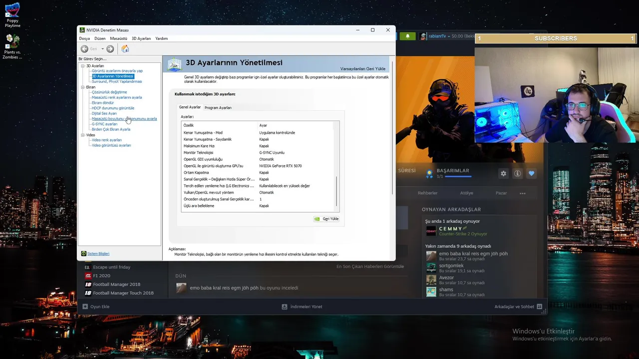This screenshot has height=359, width=639.
Task: Open the Masaüstü menu
Action: [118, 38]
